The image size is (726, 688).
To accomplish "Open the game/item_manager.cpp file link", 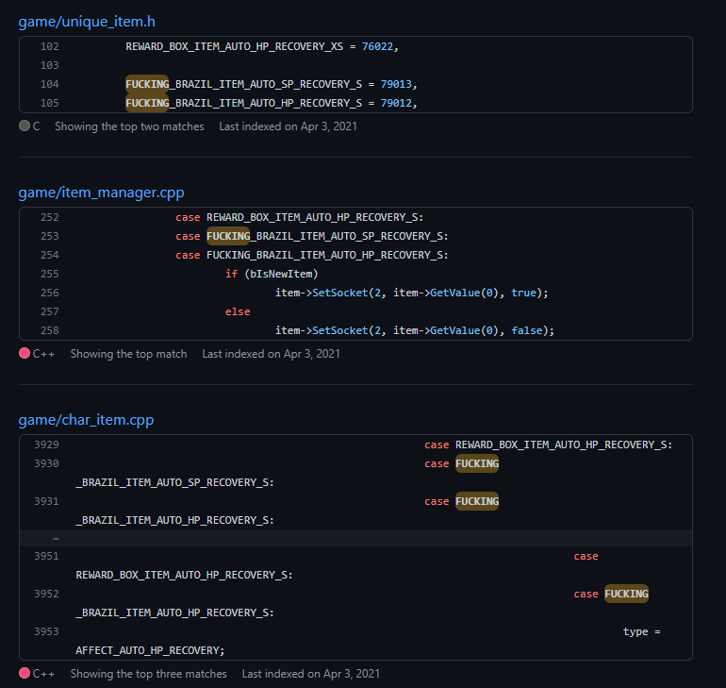I will [x=102, y=193].
